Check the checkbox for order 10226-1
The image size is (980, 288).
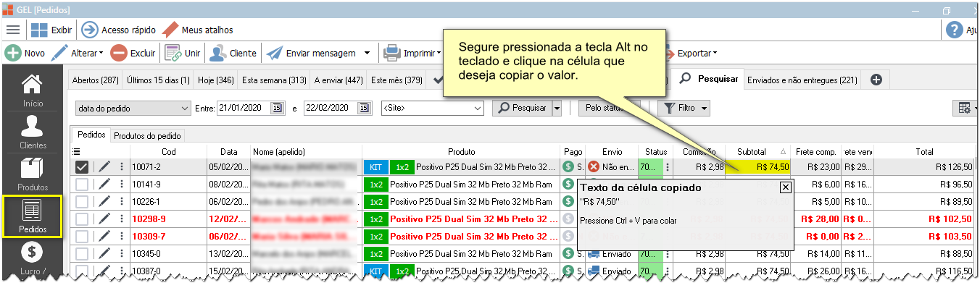point(82,201)
